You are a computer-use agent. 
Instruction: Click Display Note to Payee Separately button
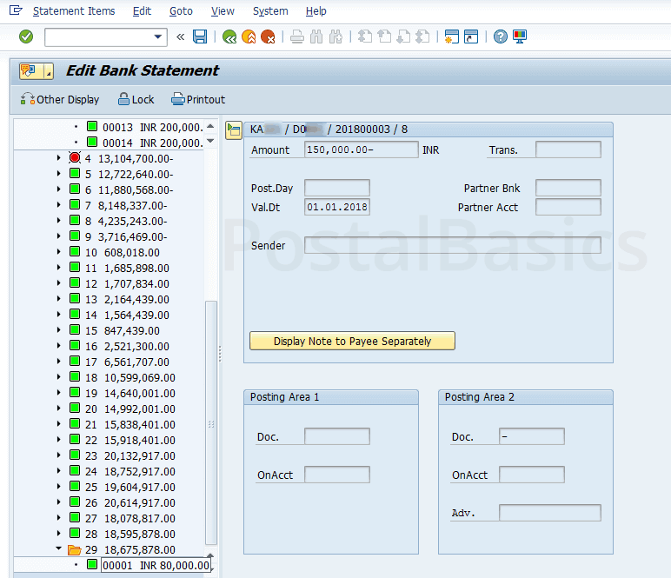[352, 341]
